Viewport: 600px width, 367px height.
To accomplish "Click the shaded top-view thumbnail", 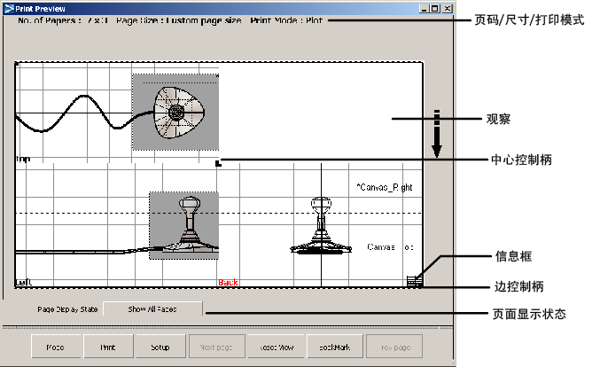I will tap(175, 112).
